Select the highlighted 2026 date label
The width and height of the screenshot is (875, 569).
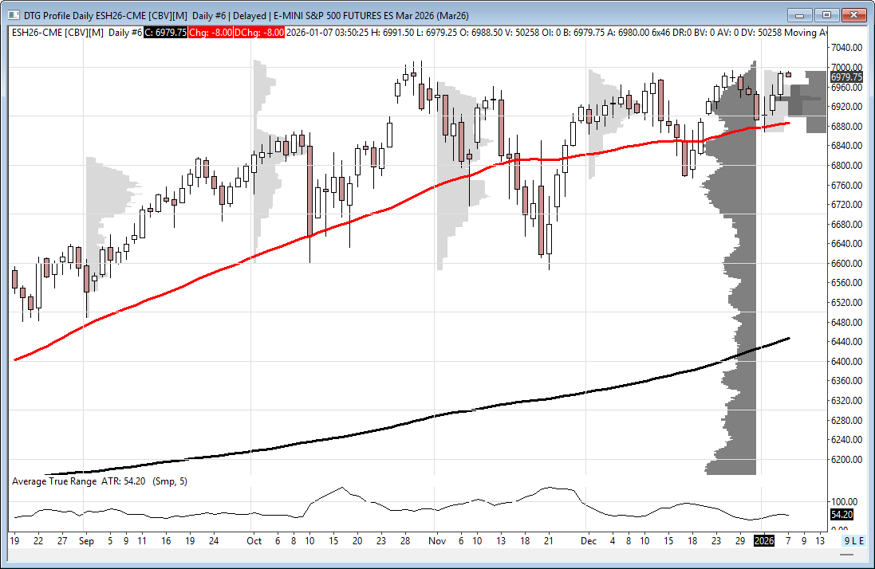click(764, 540)
